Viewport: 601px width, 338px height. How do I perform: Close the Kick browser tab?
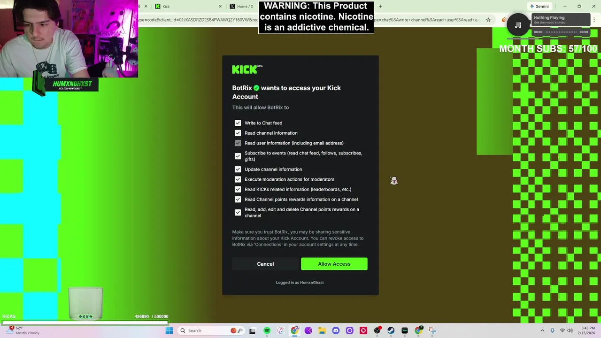220,6
